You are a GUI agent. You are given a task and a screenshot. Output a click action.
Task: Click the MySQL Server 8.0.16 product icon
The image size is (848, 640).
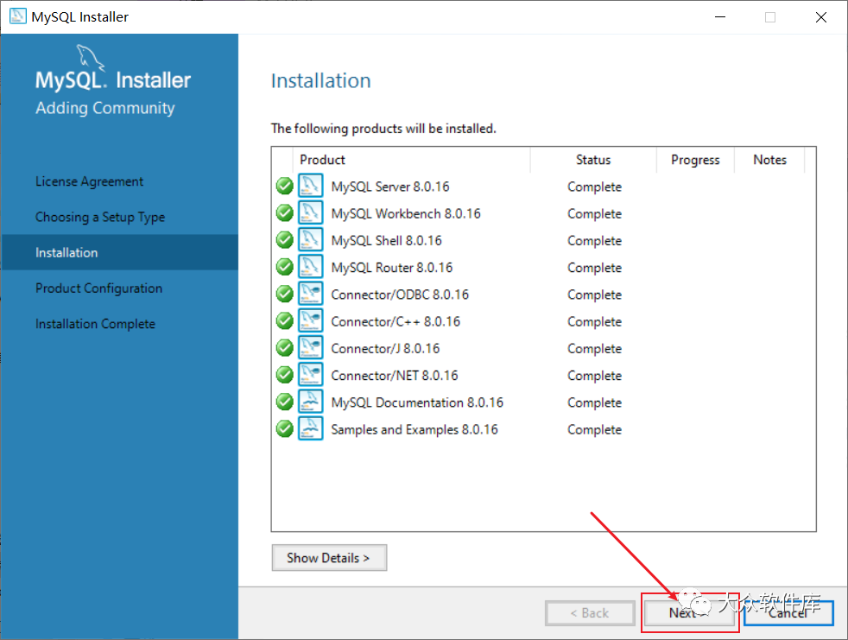pyautogui.click(x=310, y=186)
